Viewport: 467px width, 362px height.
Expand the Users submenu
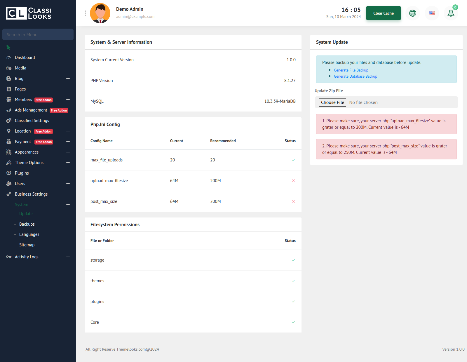(x=68, y=184)
